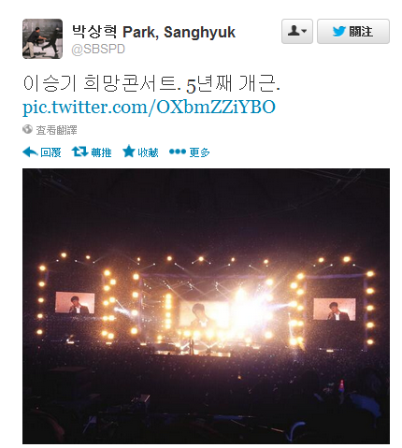Open the @SBSPD handle link
The width and height of the screenshot is (402, 448).
[98, 49]
